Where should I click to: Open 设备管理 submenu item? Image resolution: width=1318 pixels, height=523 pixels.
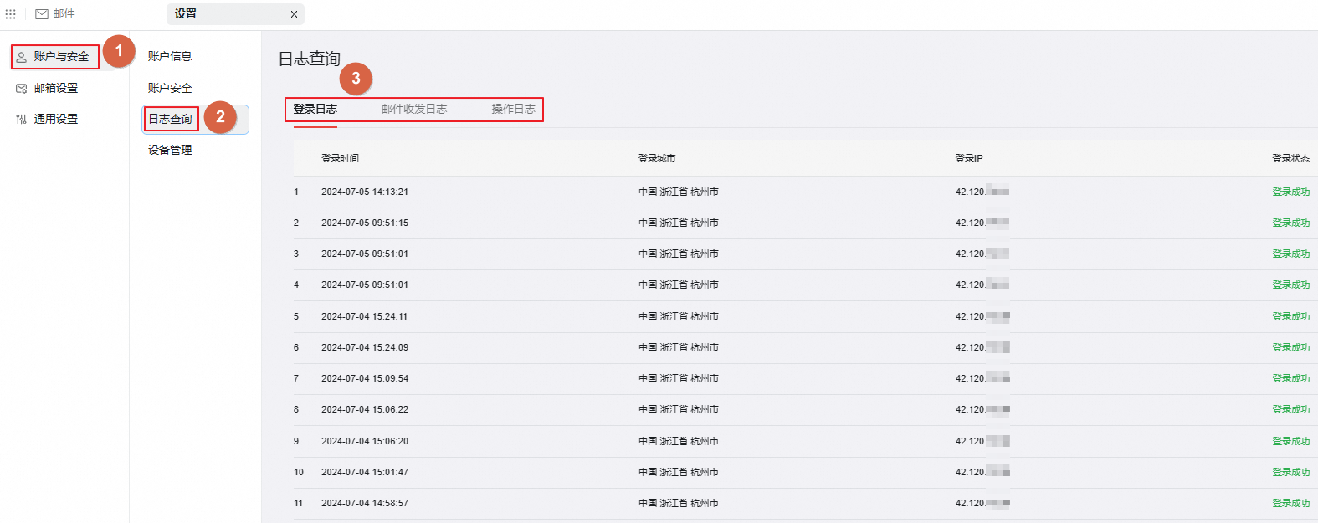pyautogui.click(x=170, y=150)
